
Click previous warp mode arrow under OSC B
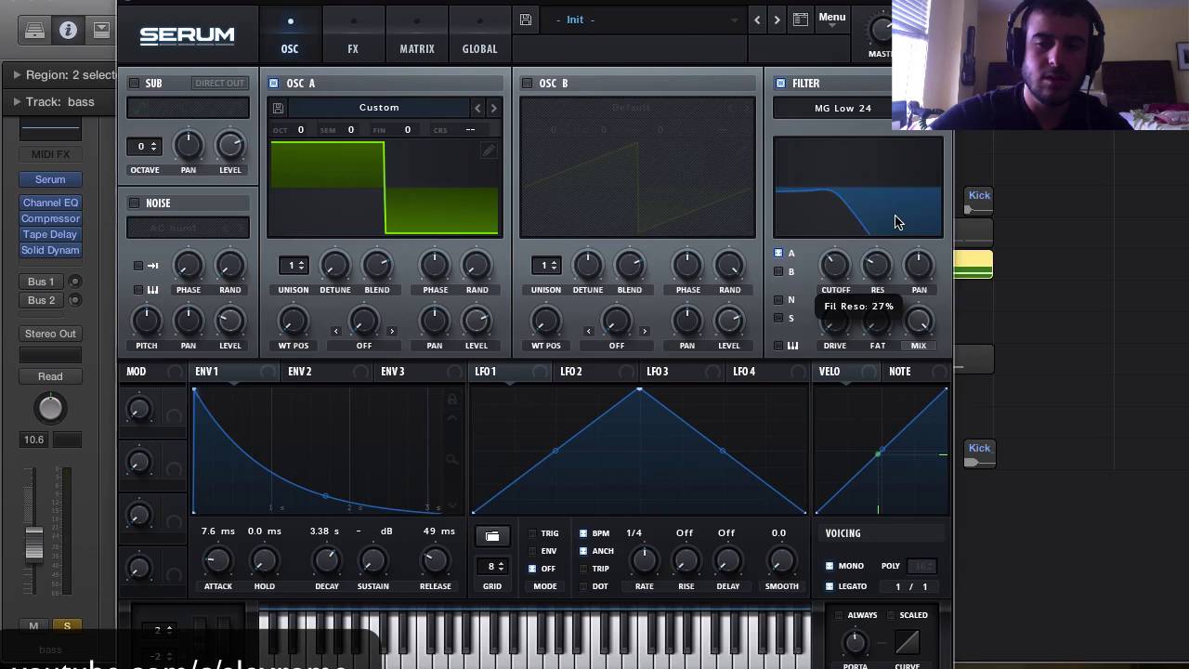click(589, 331)
